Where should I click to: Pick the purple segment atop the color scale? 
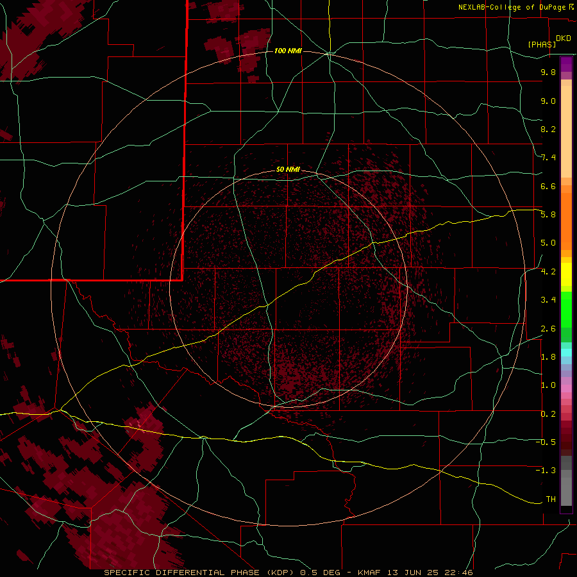[566, 64]
